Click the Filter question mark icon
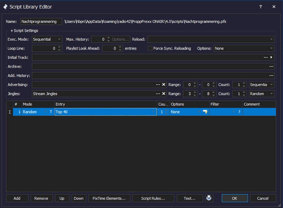This screenshot has width=283, height=208. coord(239,112)
